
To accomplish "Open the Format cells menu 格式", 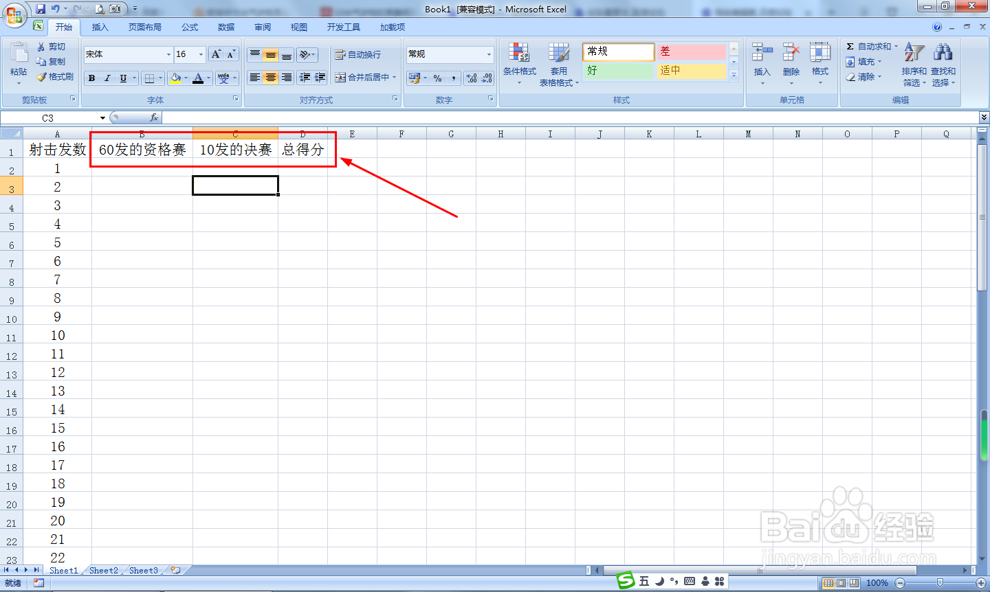I will tap(820, 63).
